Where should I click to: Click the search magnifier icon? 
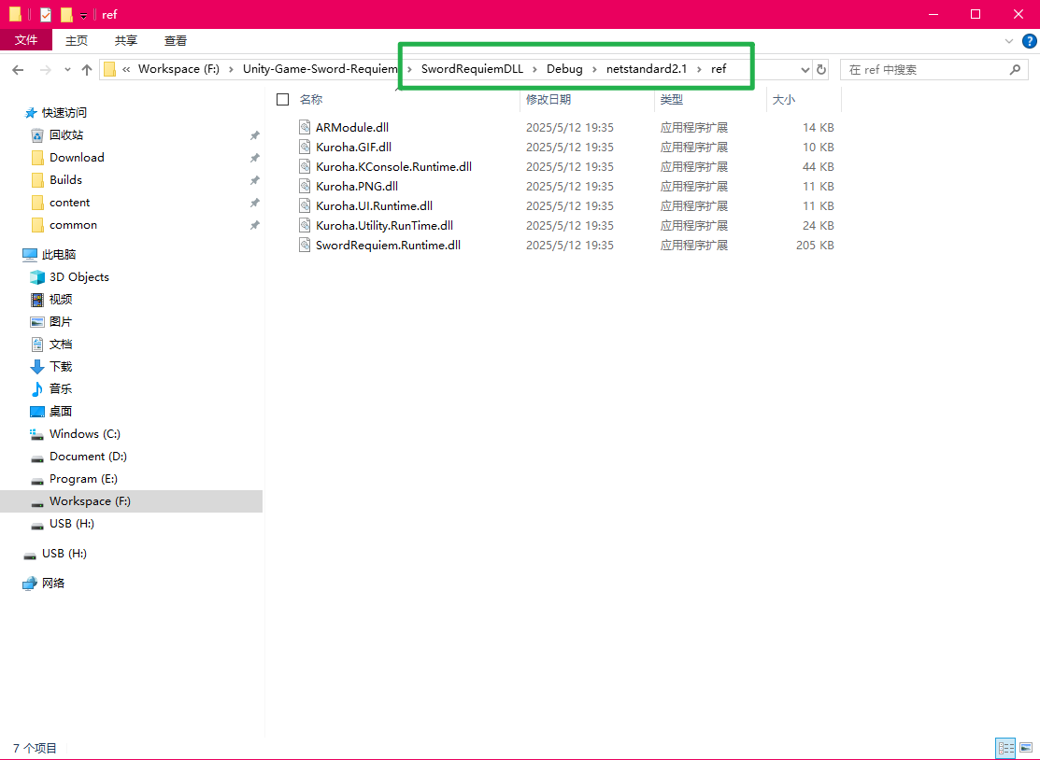(x=1016, y=70)
